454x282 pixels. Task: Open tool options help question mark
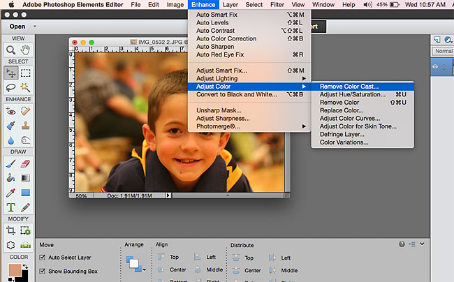(x=402, y=244)
